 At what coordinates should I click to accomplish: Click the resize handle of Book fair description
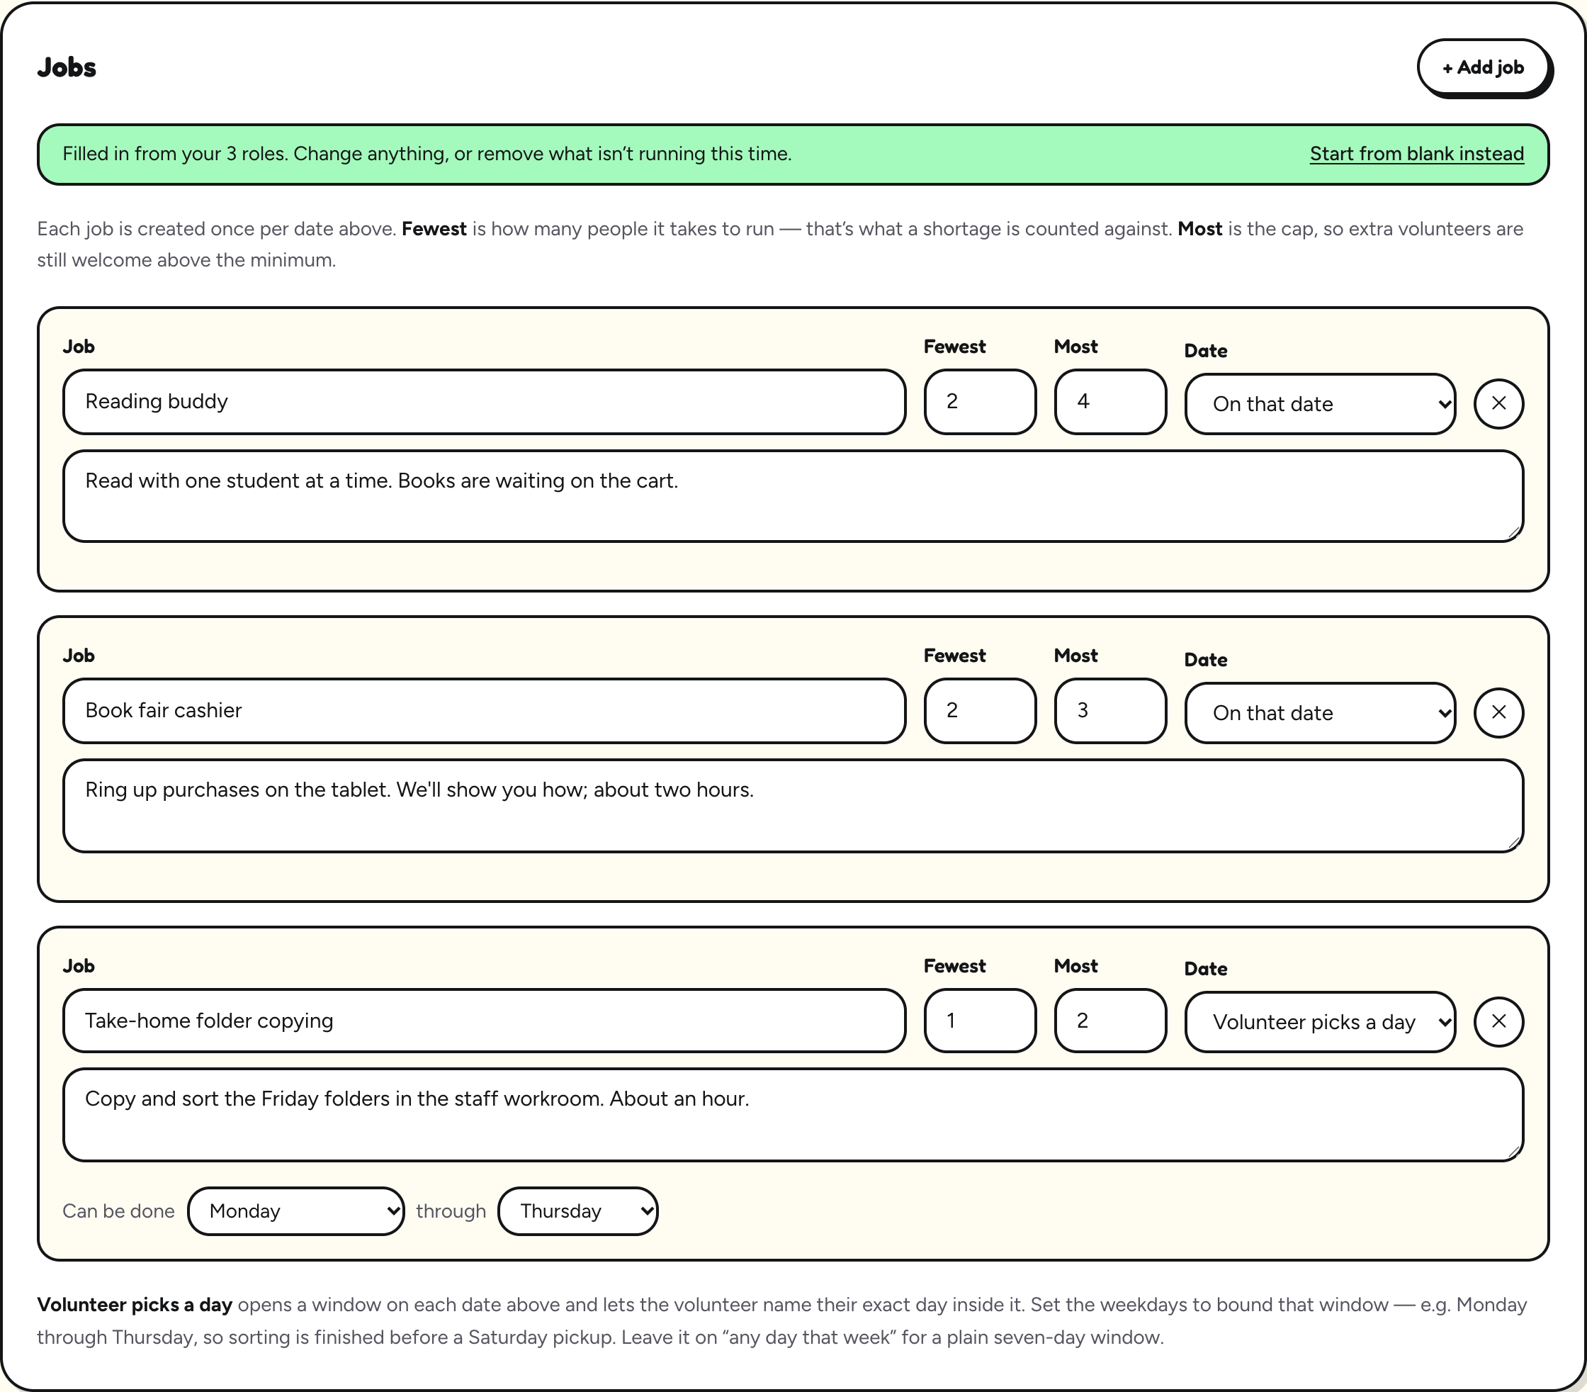(x=1514, y=842)
